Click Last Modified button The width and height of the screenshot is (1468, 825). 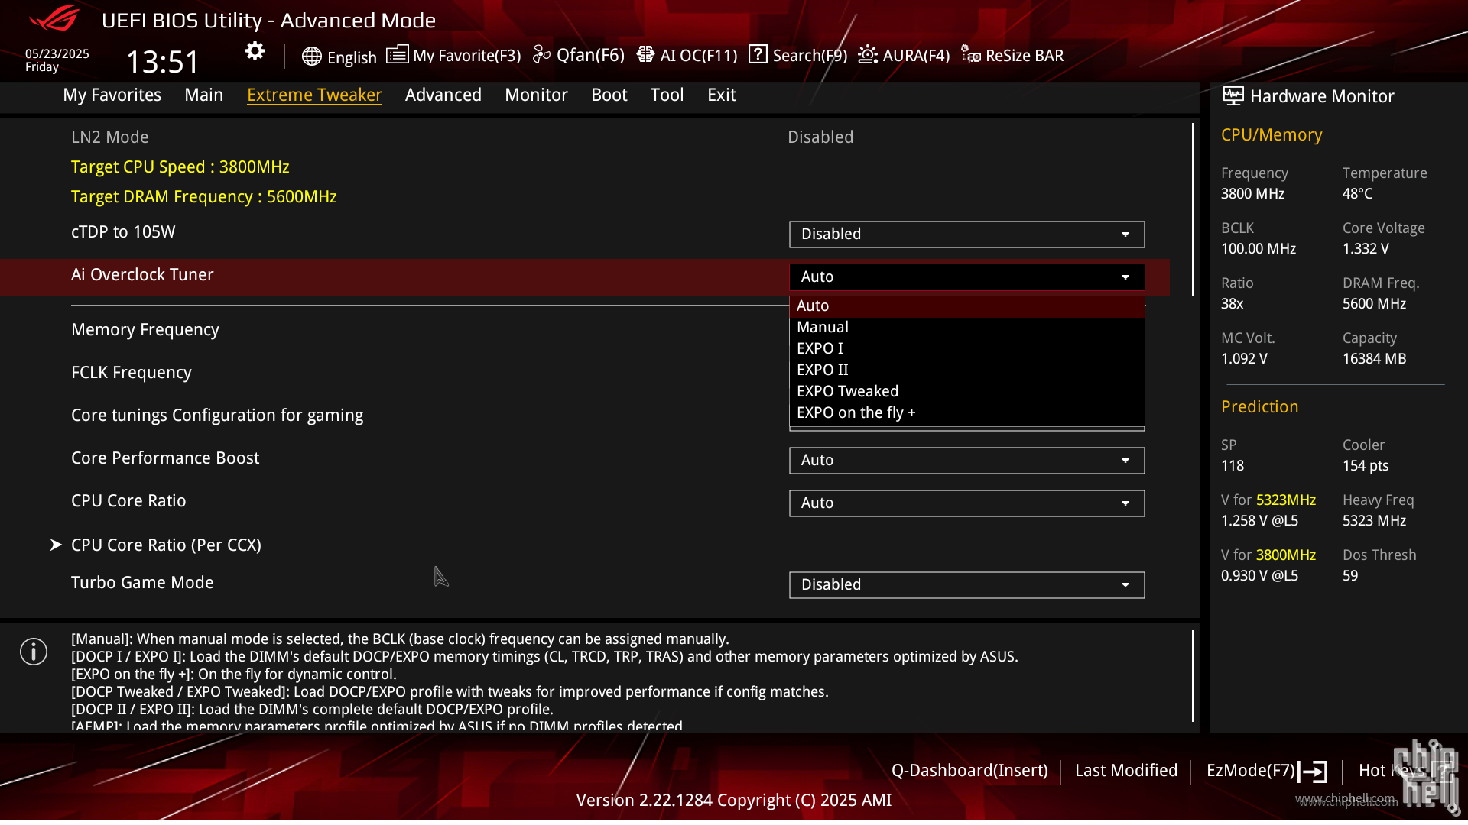pos(1126,771)
